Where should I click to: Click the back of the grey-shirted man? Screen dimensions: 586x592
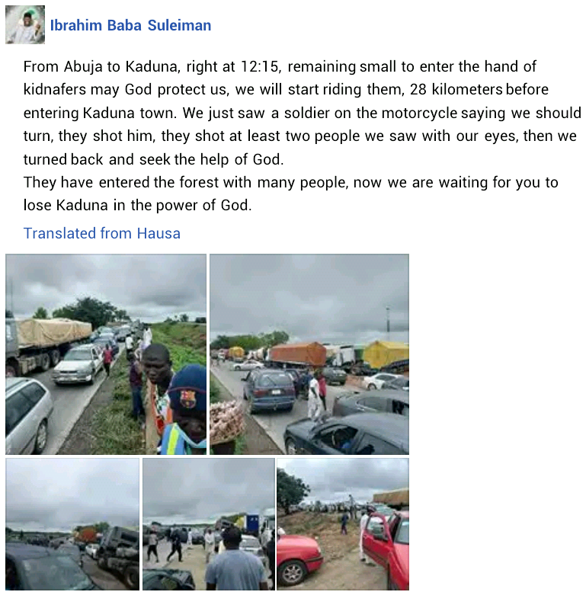tap(235, 570)
